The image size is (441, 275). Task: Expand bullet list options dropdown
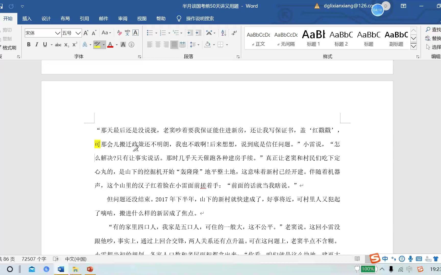pyautogui.click(x=156, y=33)
